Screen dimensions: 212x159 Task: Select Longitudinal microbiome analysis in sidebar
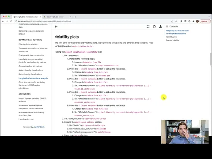pyautogui.click(x=33, y=78)
